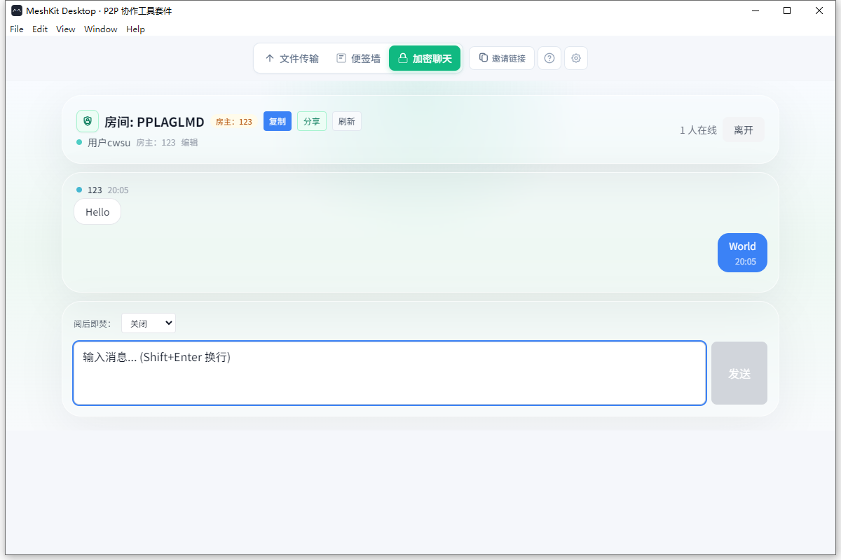
Task: Leave the room with 离开 button
Action: 744,129
